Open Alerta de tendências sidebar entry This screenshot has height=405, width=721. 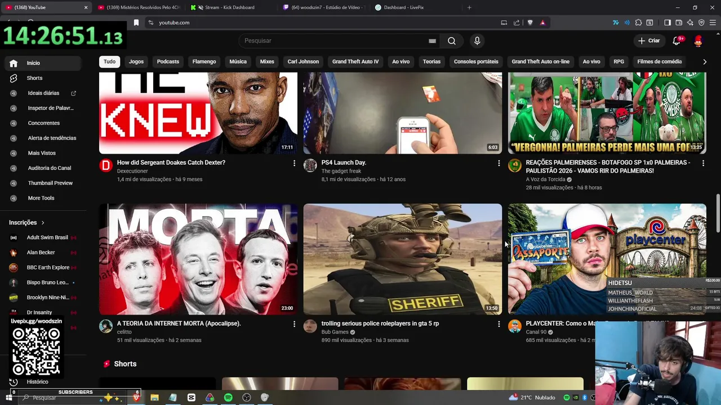(44, 138)
